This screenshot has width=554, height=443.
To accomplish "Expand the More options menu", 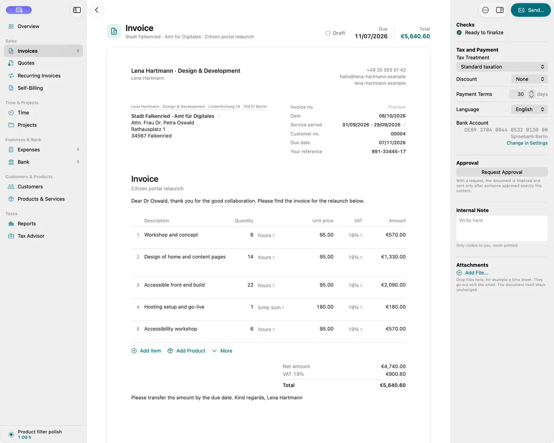I will tap(222, 351).
